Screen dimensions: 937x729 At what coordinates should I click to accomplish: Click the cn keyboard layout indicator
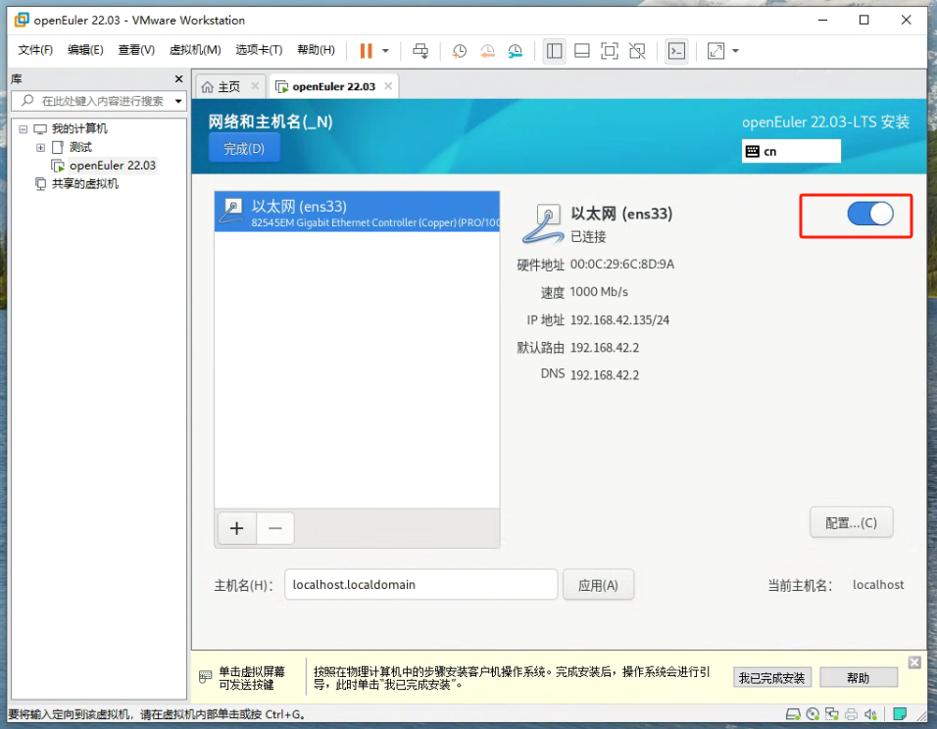791,151
